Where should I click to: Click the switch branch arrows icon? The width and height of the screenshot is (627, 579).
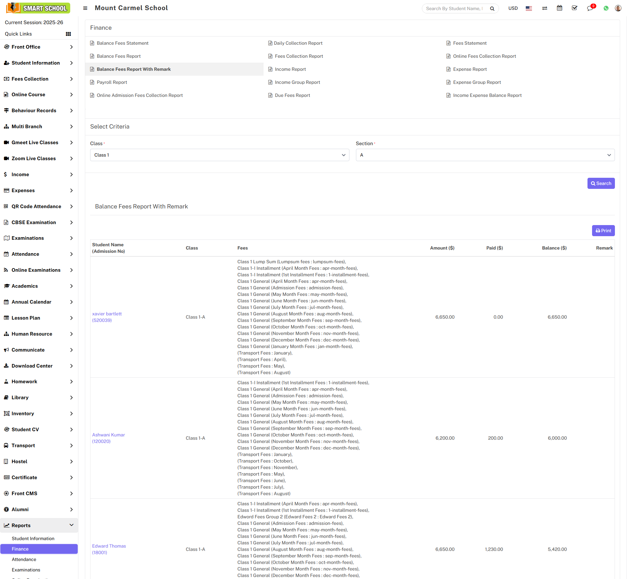(x=545, y=8)
